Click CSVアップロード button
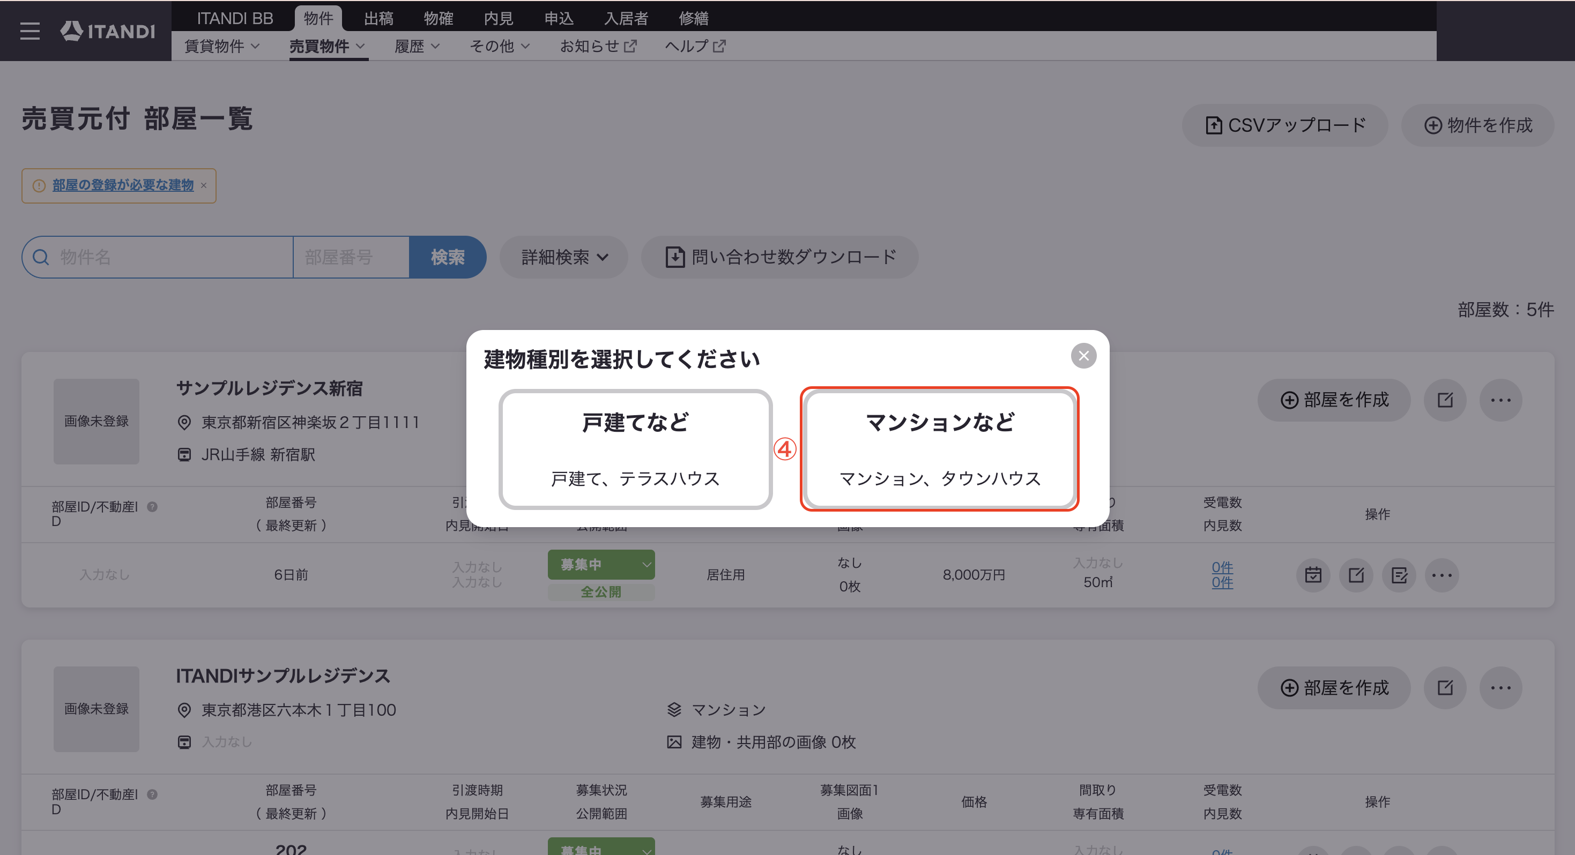The height and width of the screenshot is (855, 1575). click(1284, 125)
